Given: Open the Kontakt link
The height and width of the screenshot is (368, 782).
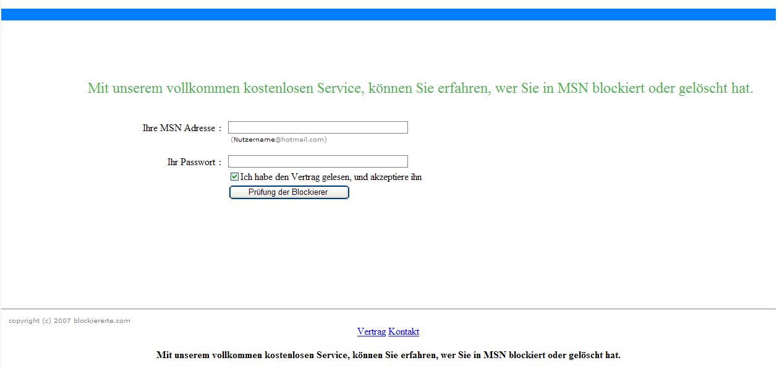Looking at the screenshot, I should [x=404, y=332].
